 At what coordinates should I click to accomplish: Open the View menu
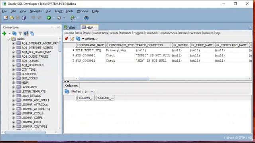[23, 11]
